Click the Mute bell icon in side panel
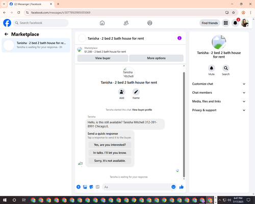Screen dimensions: 255x204 click(x=211, y=68)
